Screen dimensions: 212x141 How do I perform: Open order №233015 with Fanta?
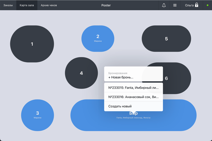point(134,88)
